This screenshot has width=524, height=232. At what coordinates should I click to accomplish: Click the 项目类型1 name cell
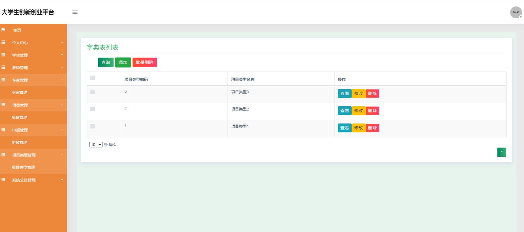tap(240, 126)
